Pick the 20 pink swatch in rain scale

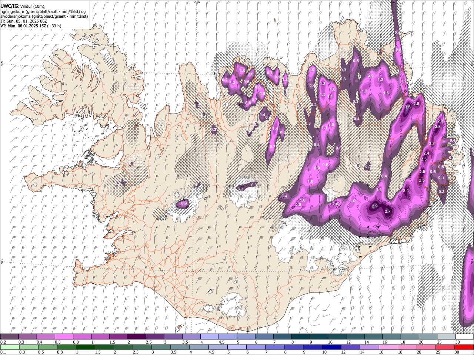(x=426, y=347)
